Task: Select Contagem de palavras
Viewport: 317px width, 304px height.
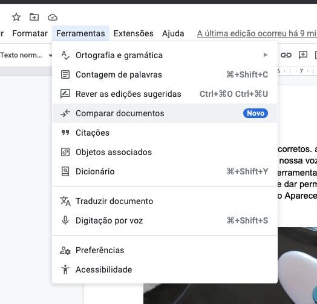Action: 165,74
